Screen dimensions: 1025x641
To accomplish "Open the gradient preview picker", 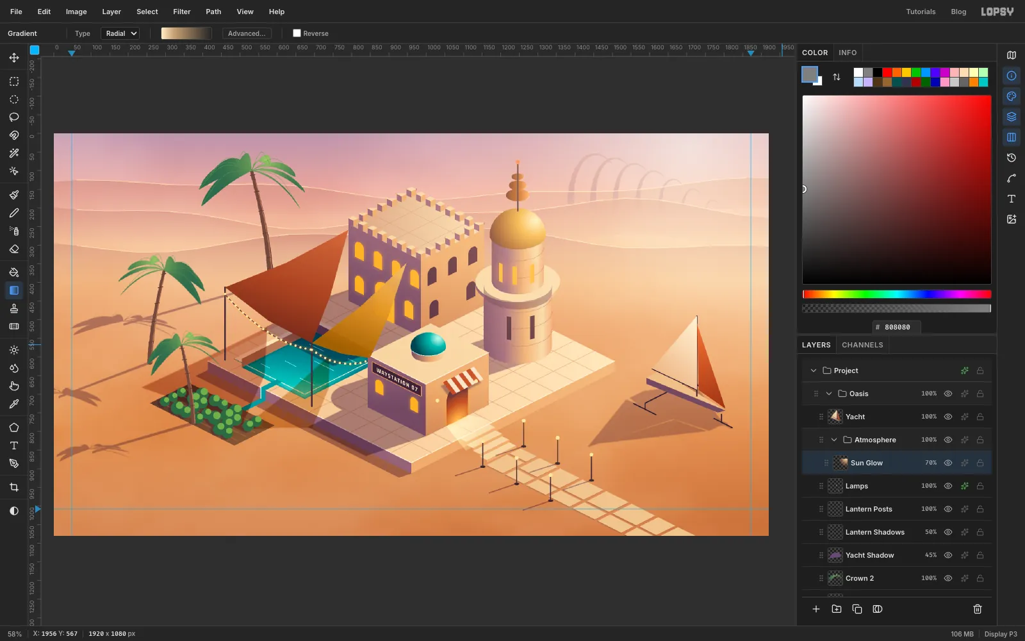I will click(x=186, y=33).
